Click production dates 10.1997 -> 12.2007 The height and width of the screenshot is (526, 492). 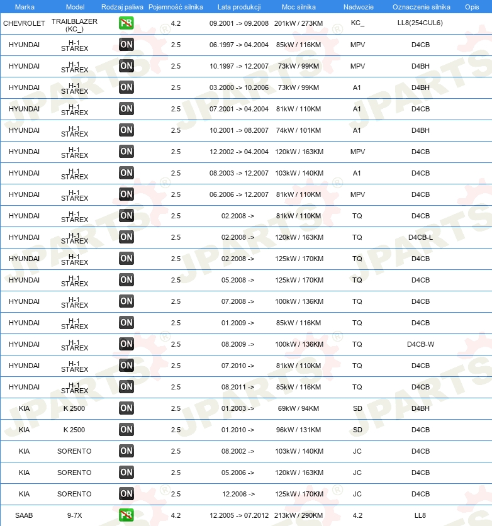(x=239, y=66)
